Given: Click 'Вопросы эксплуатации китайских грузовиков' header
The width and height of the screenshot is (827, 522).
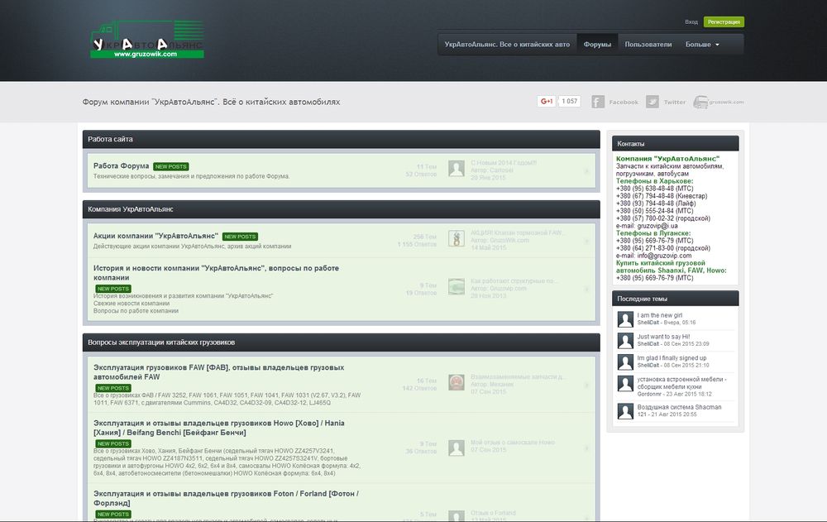Looking at the screenshot, I should (342, 342).
